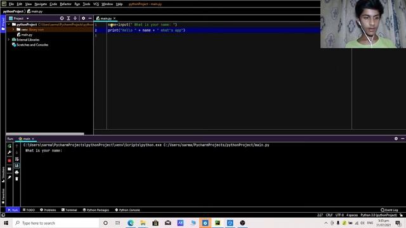Screen dimensions: 406x228
Task: Click the tool window quick access icon
Action: coord(3,215)
